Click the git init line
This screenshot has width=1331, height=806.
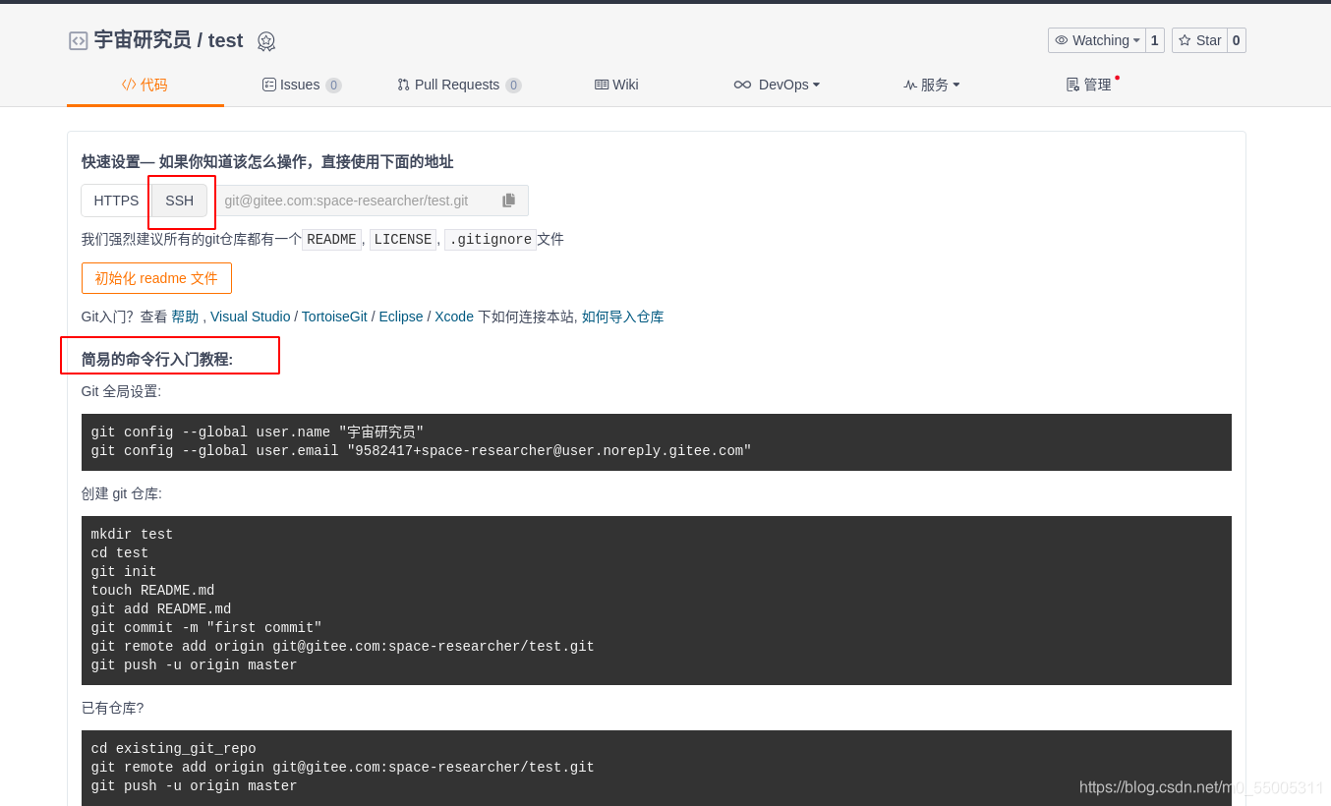124,572
